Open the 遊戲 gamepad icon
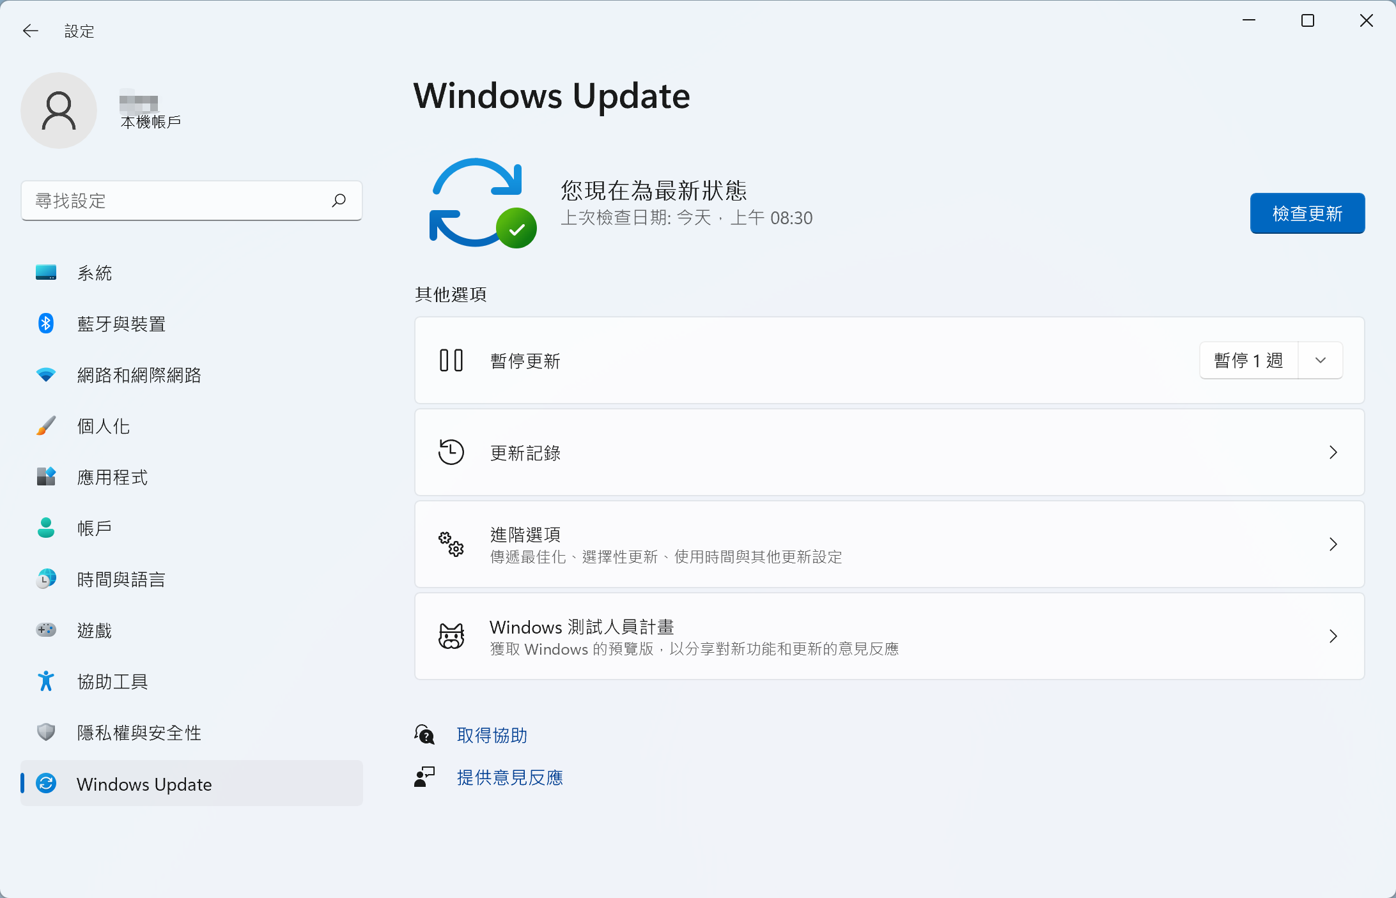 [46, 630]
